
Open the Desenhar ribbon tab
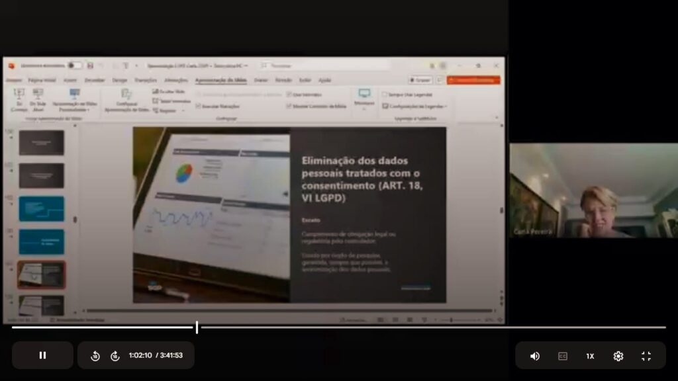coord(95,80)
